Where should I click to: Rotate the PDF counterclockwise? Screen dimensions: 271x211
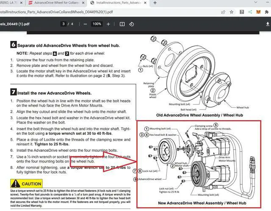click(131, 24)
